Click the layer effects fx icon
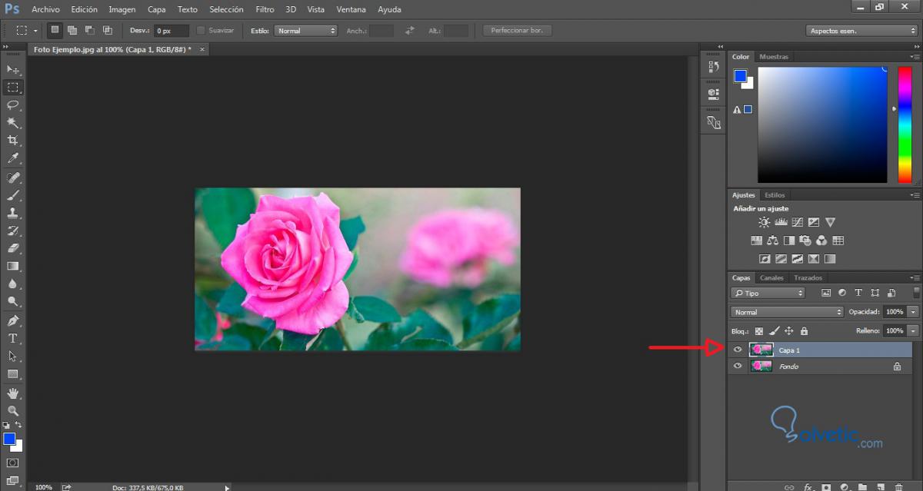The height and width of the screenshot is (491, 923). (808, 486)
